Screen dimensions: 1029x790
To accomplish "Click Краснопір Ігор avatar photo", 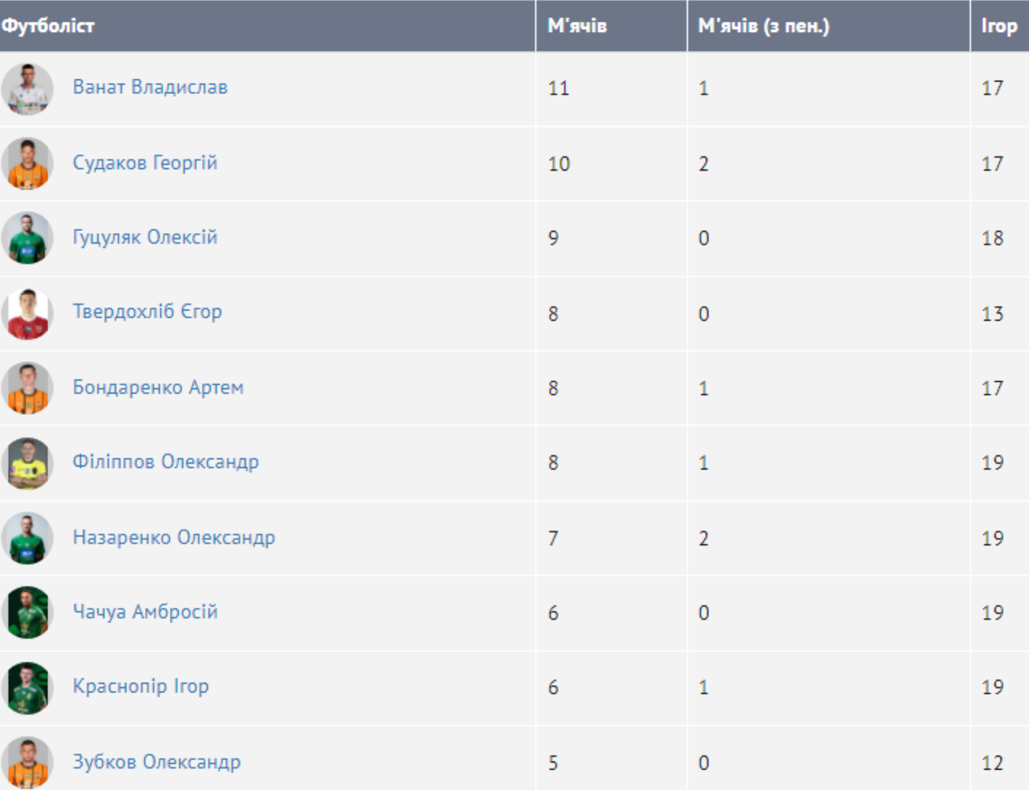I will click(x=27, y=688).
